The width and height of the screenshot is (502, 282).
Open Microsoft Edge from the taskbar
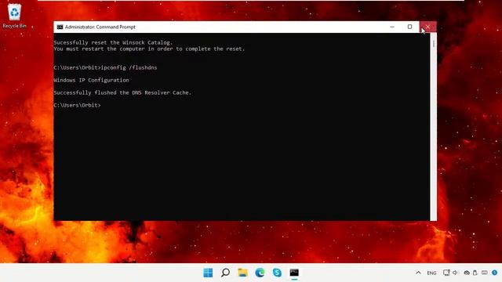[260, 273]
